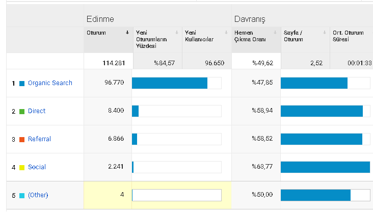Click the blue Organic Search color swatch

pyautogui.click(x=22, y=84)
